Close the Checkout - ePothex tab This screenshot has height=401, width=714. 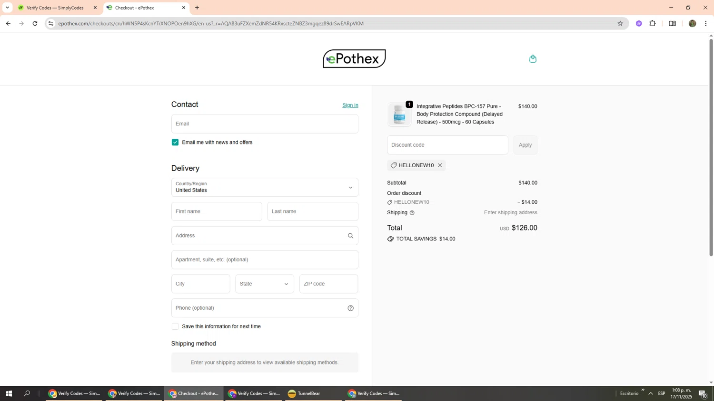pos(184,8)
